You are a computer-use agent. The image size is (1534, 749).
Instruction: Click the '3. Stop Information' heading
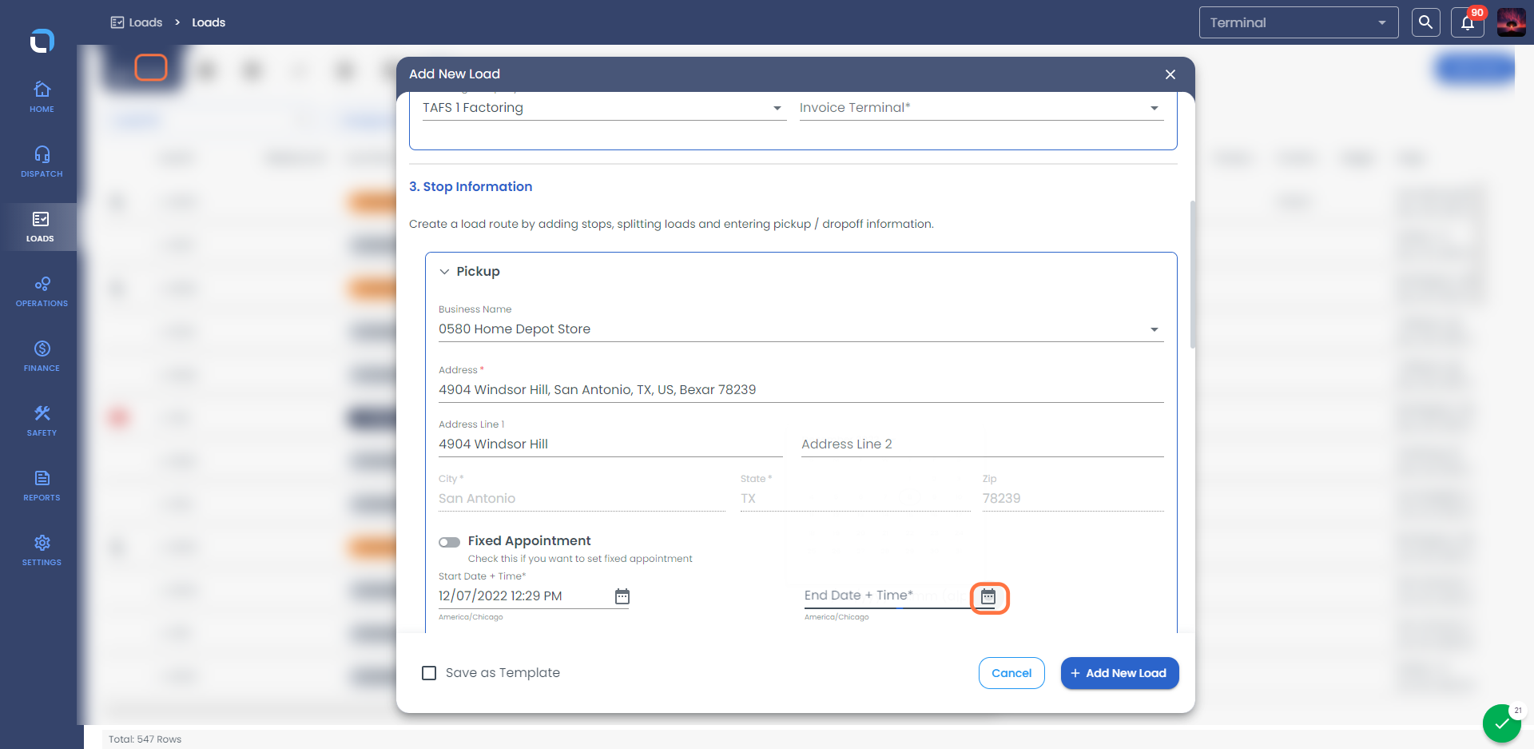click(471, 187)
